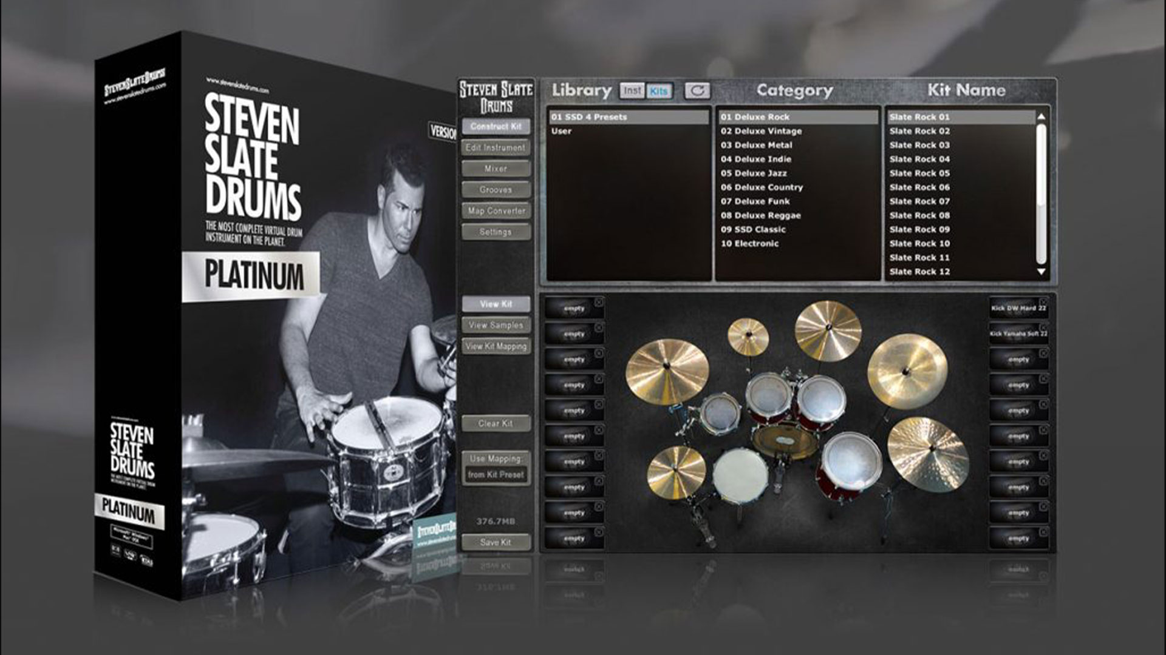Clear the Kick Yamaha Soft 22 slot
The image size is (1166, 655).
point(1043,327)
